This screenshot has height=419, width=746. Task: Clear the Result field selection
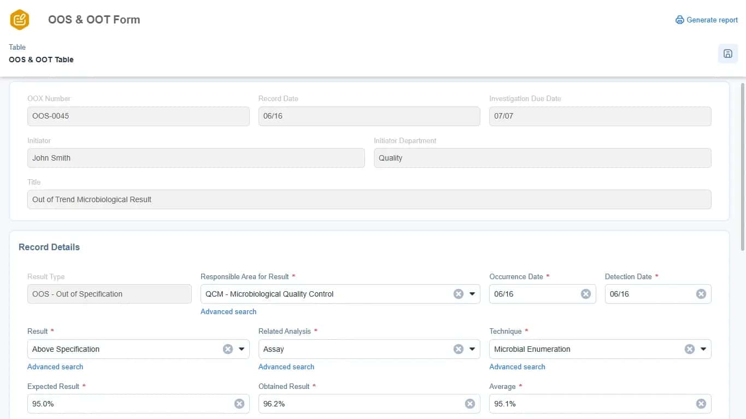(227, 349)
